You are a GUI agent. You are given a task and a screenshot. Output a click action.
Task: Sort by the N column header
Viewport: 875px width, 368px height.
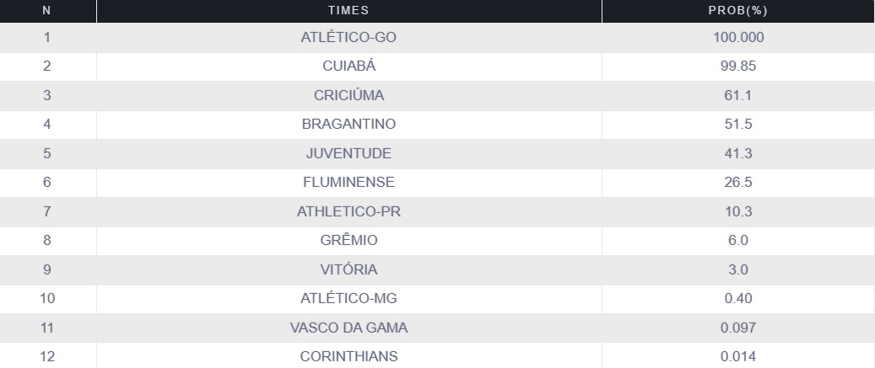point(47,11)
